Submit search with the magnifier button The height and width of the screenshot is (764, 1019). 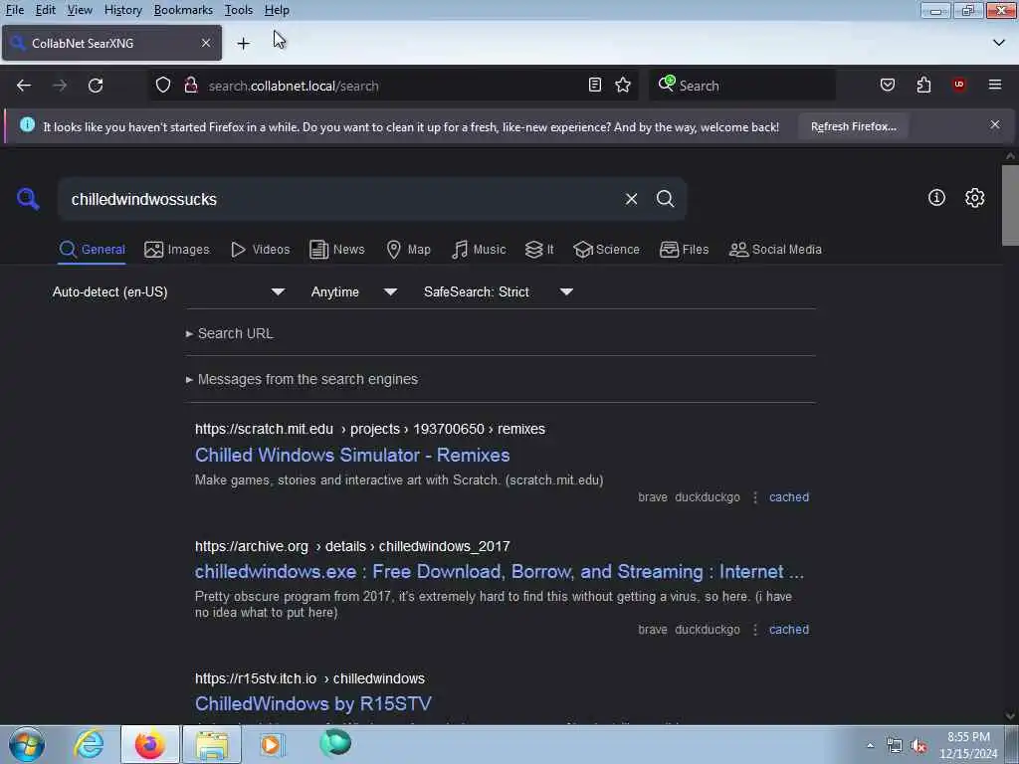pyautogui.click(x=665, y=199)
